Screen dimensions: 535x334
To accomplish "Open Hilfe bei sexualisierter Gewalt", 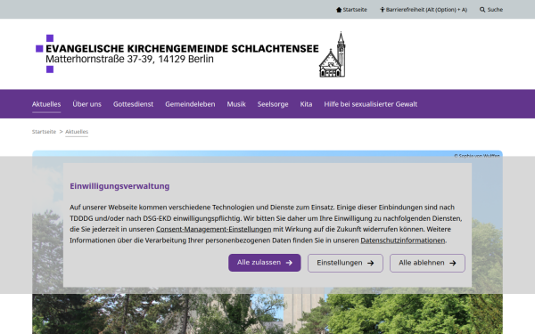I will 371,104.
